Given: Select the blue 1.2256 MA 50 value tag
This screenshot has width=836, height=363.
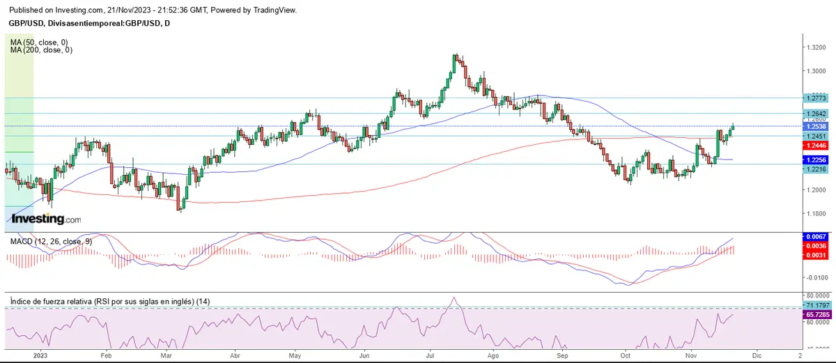Looking at the screenshot, I should click(x=814, y=160).
